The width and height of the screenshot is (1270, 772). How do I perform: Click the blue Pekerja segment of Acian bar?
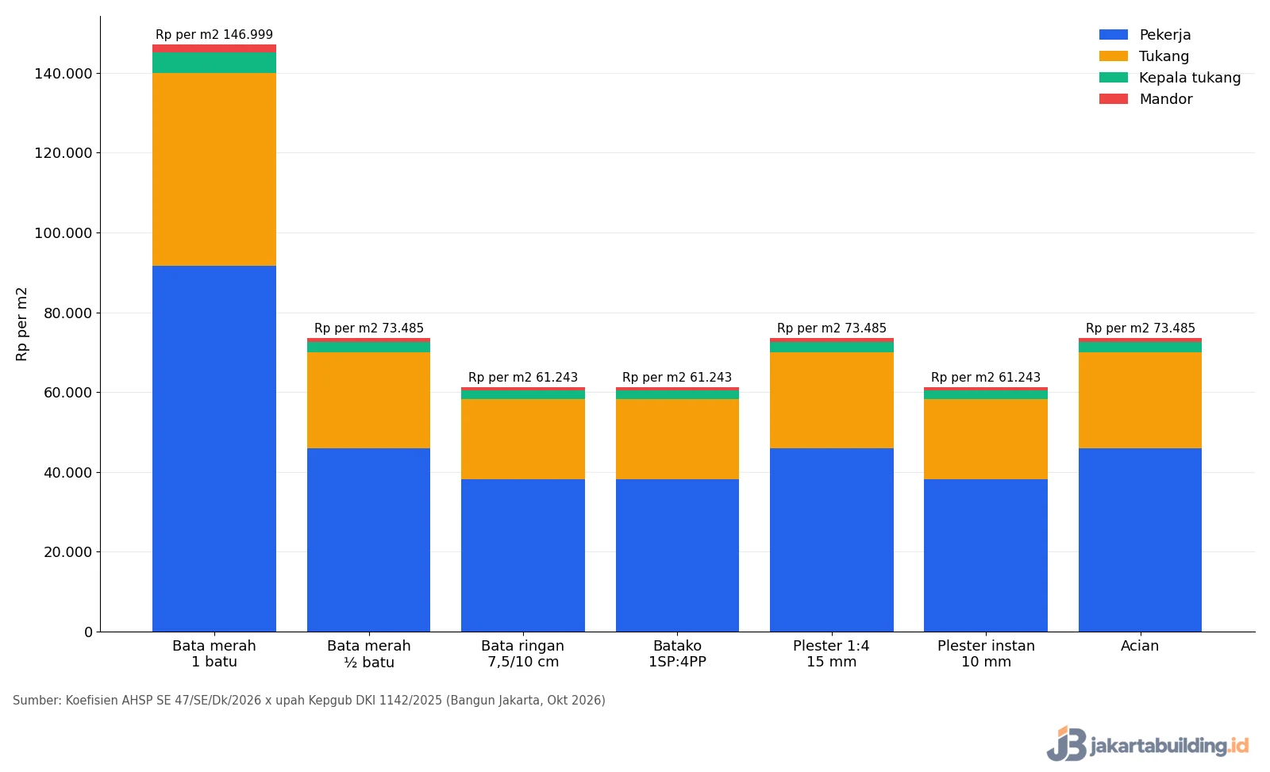1140,540
